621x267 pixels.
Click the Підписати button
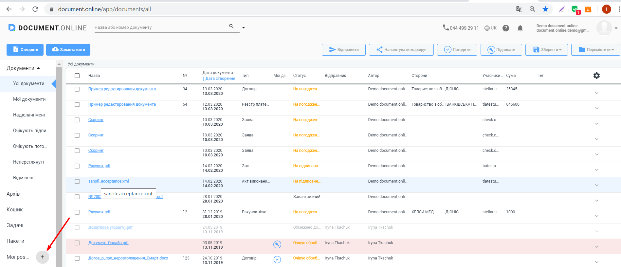[501, 50]
